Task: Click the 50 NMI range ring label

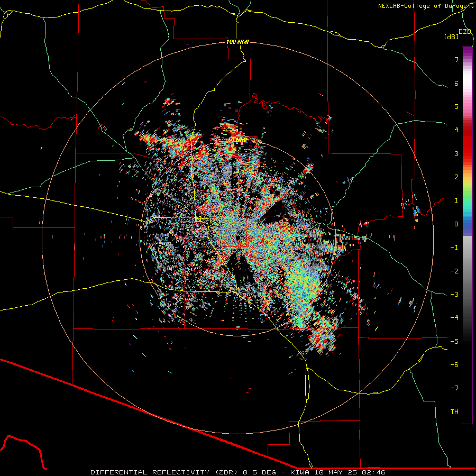Action: tap(237, 140)
